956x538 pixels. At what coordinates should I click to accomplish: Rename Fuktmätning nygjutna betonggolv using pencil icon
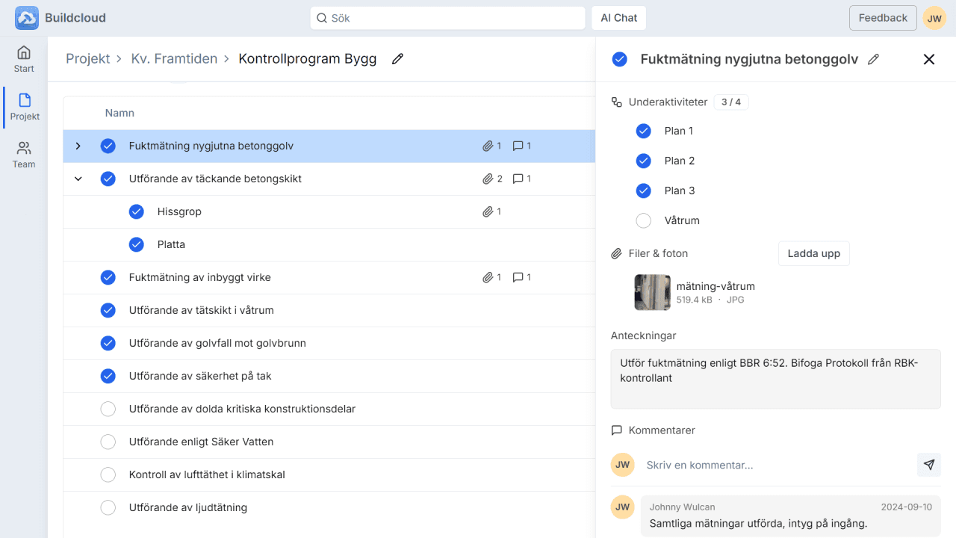(x=874, y=59)
